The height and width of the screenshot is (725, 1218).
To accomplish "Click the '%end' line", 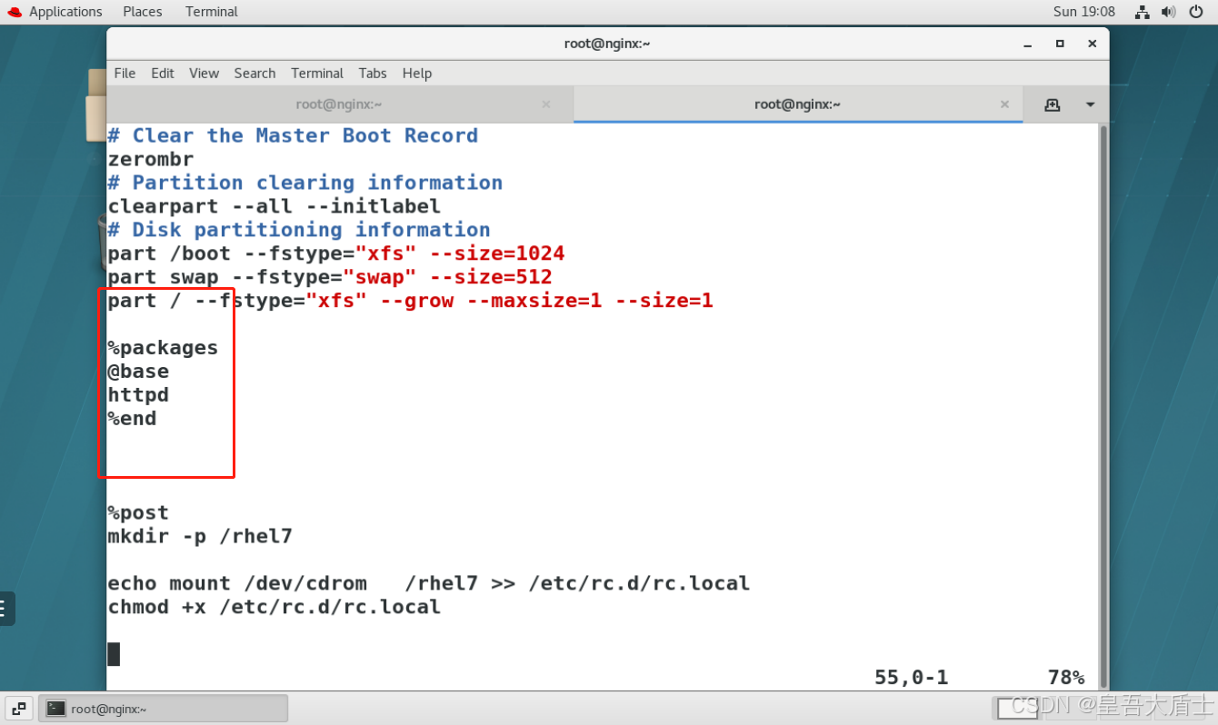I will tap(132, 419).
